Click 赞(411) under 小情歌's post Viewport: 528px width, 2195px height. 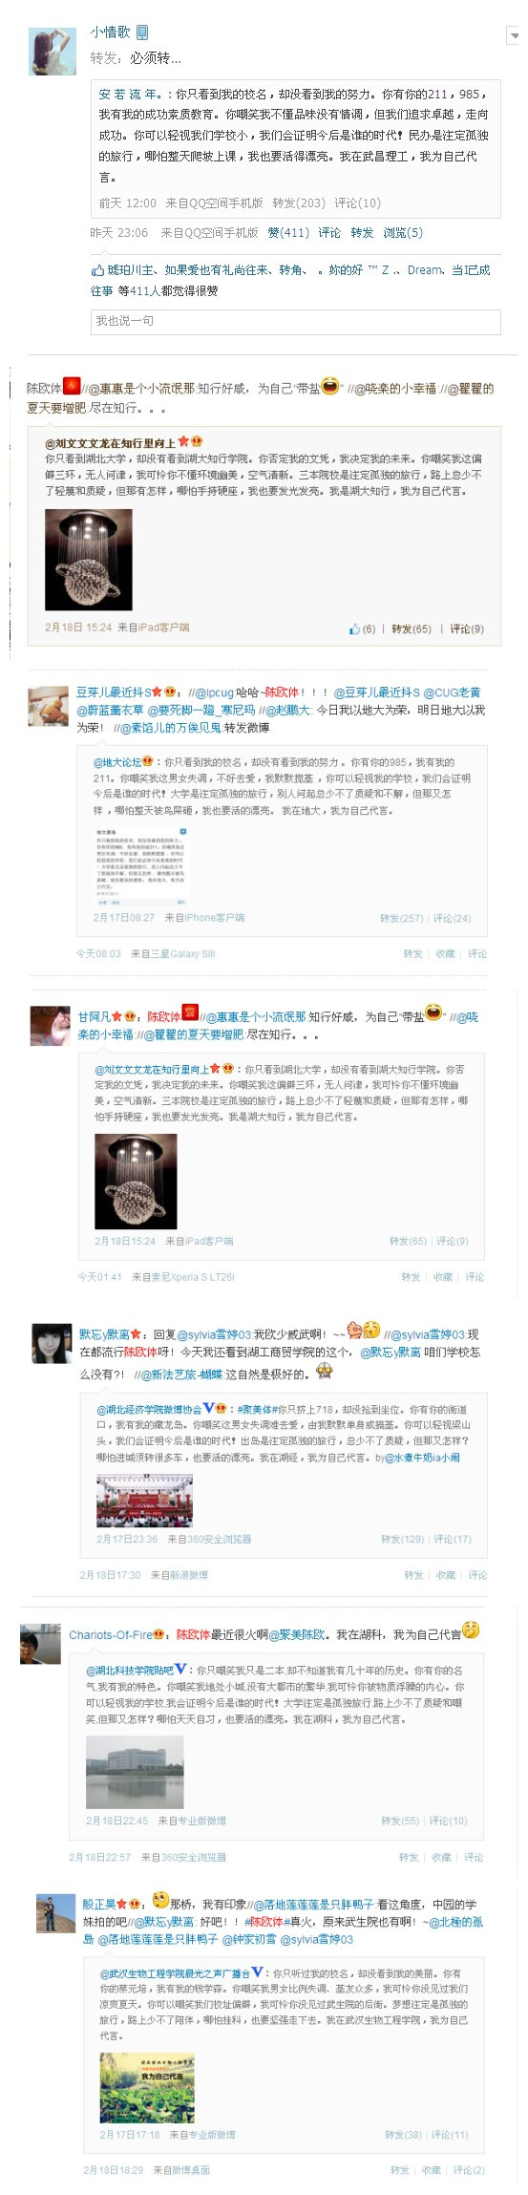(288, 232)
